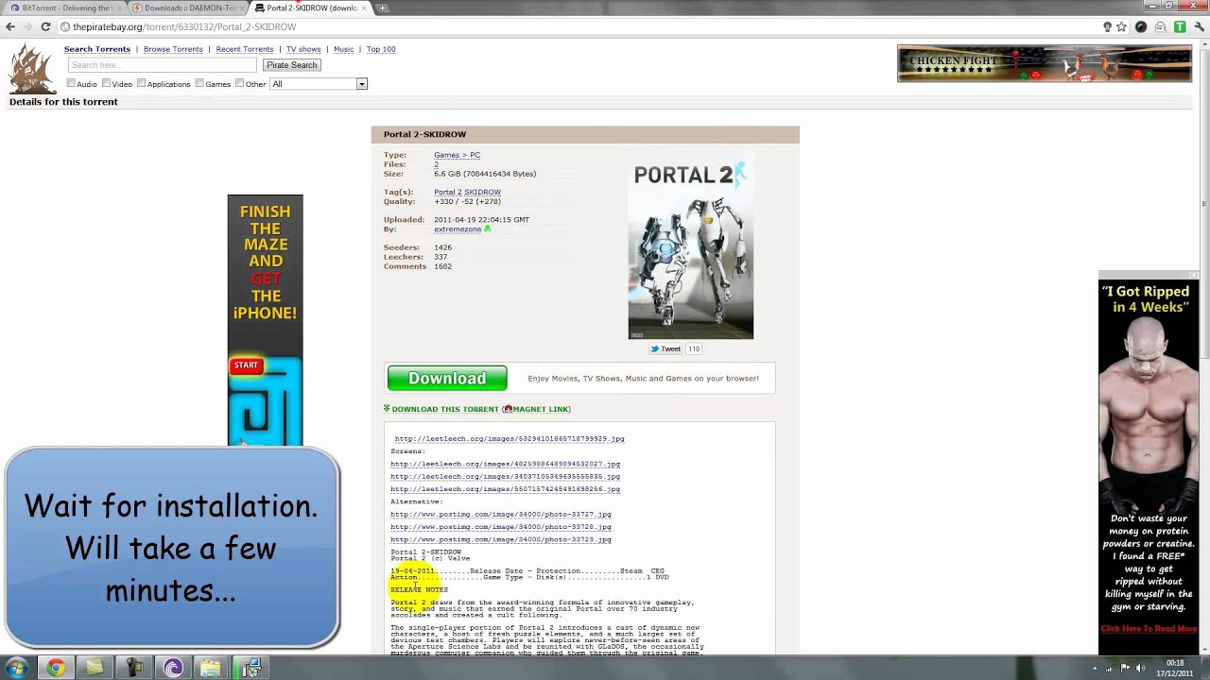Go to the Music section

344,49
